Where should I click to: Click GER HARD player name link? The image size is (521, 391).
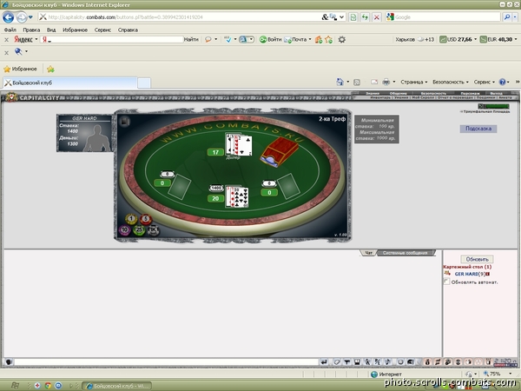pyautogui.click(x=466, y=274)
